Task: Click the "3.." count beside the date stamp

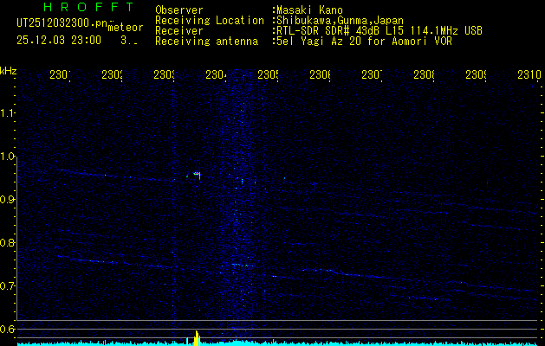Action: pyautogui.click(x=129, y=41)
